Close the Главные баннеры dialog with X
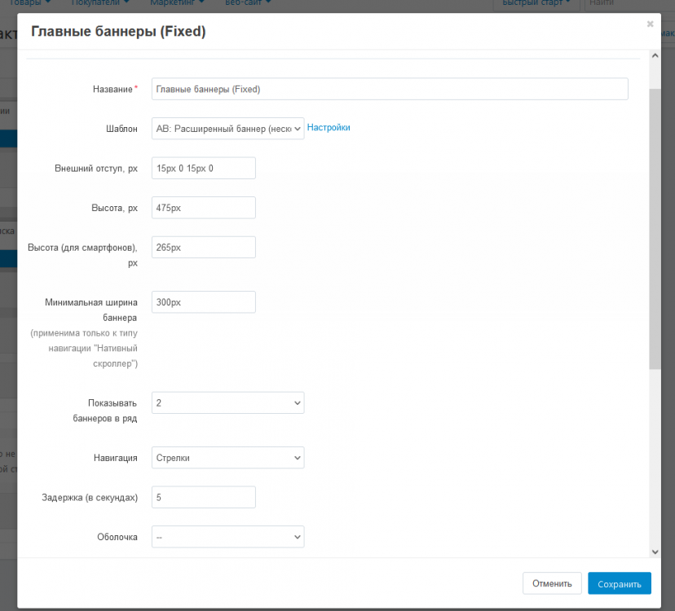The image size is (675, 611). click(x=650, y=24)
